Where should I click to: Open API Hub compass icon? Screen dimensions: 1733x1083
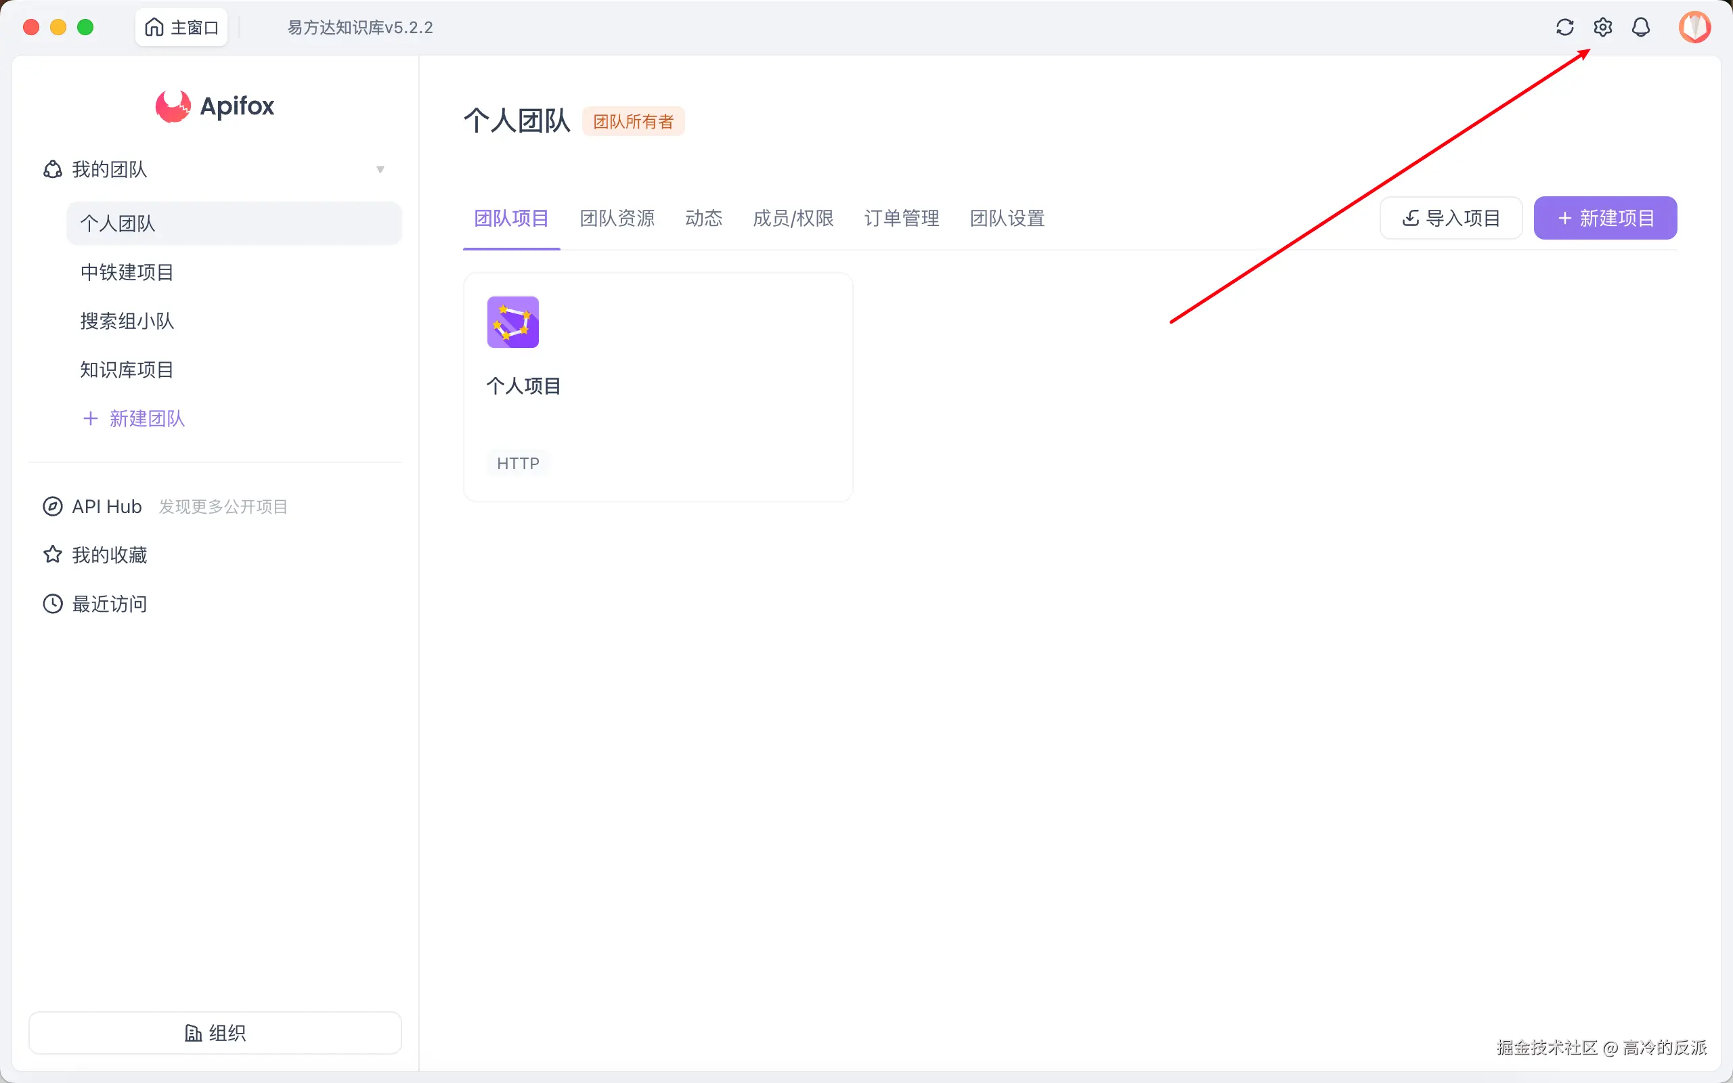click(53, 506)
